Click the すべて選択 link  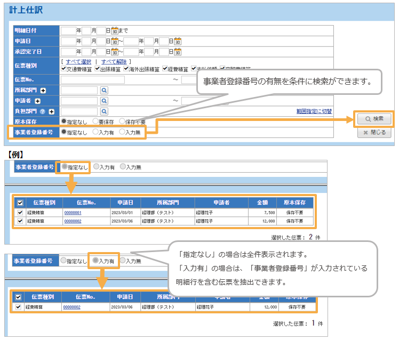pyautogui.click(x=79, y=62)
